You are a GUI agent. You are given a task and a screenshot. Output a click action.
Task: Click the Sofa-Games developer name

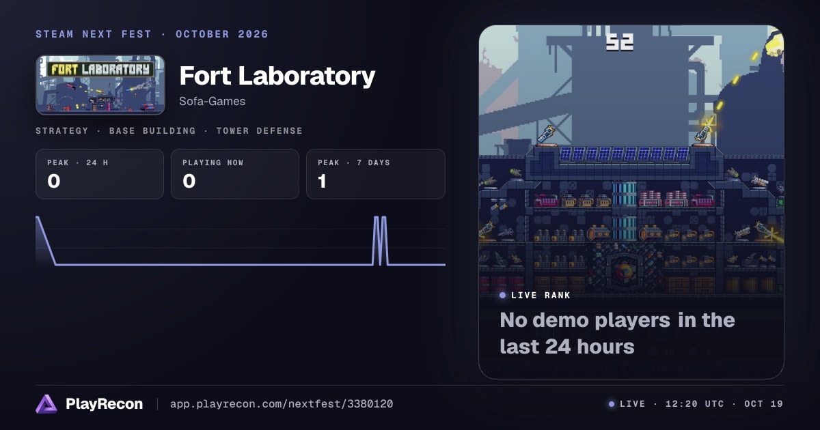pyautogui.click(x=212, y=102)
